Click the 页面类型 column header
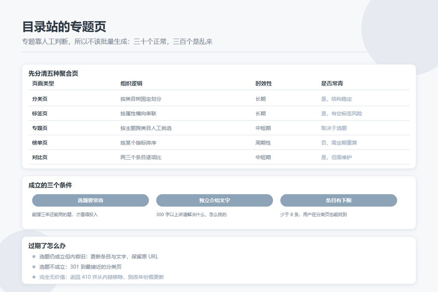Viewport: 438px width, 292px height. [x=43, y=83]
